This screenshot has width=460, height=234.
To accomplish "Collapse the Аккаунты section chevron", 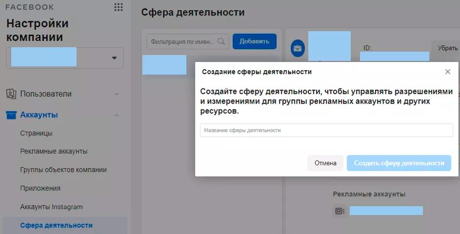I will pyautogui.click(x=117, y=115).
